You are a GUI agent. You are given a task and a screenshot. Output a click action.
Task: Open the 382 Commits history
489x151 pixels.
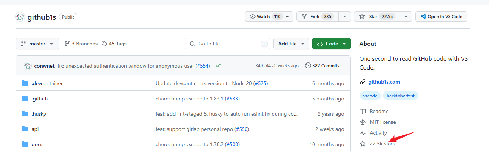pos(322,66)
